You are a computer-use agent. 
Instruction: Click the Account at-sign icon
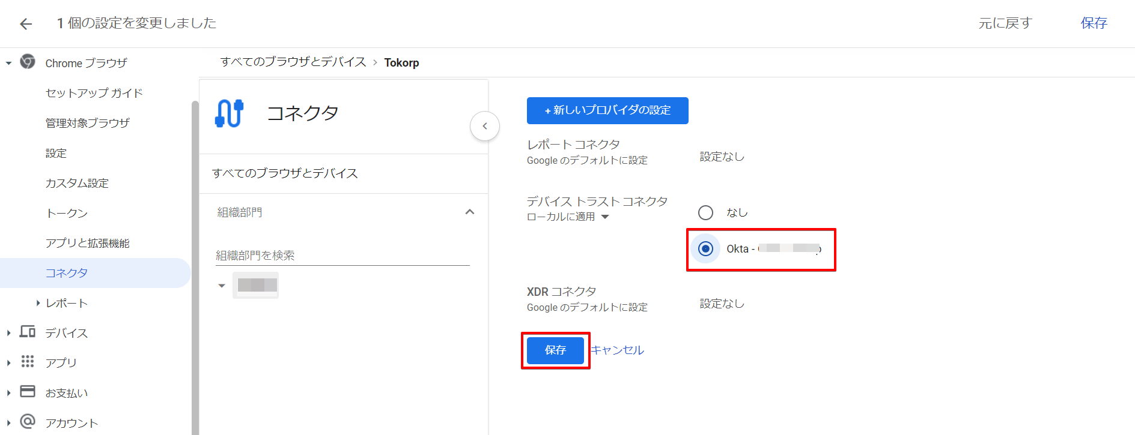(x=28, y=422)
